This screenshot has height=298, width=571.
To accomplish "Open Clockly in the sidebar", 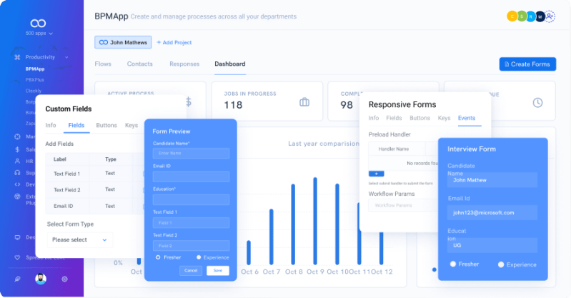I will click(x=34, y=91).
